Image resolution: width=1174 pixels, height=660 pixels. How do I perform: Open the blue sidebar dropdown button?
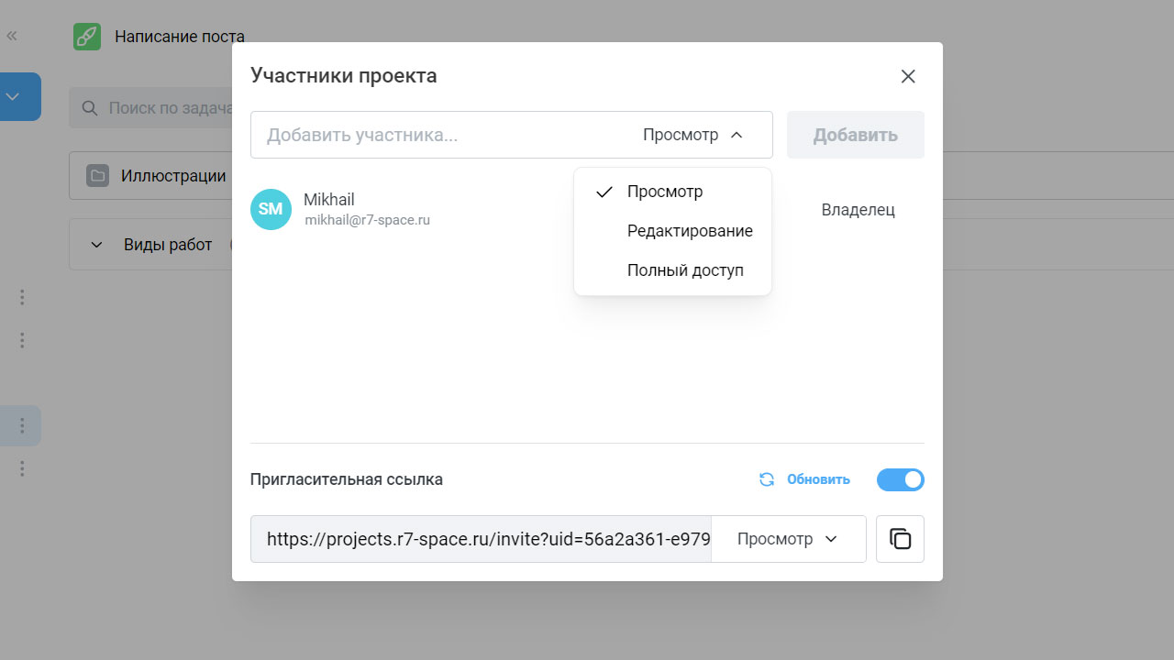14,96
